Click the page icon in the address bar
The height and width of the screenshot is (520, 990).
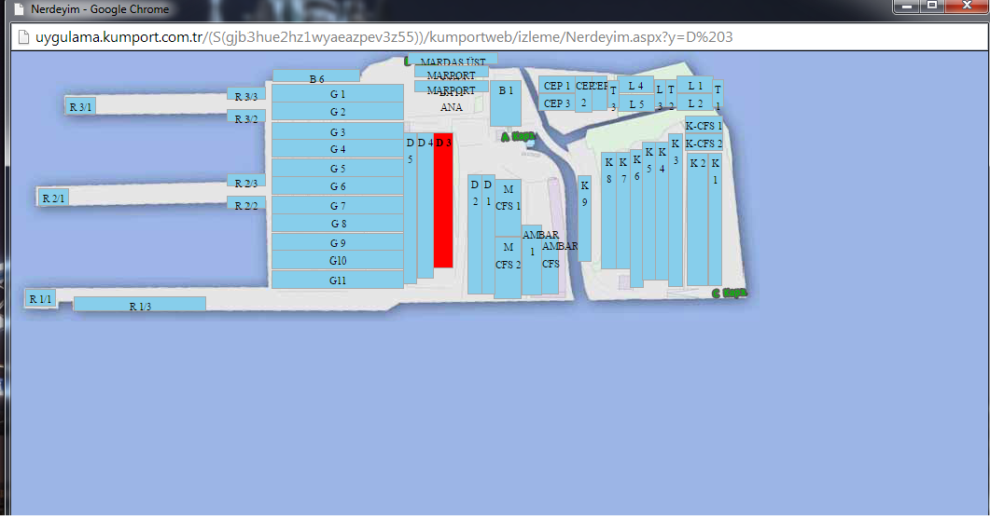[23, 37]
